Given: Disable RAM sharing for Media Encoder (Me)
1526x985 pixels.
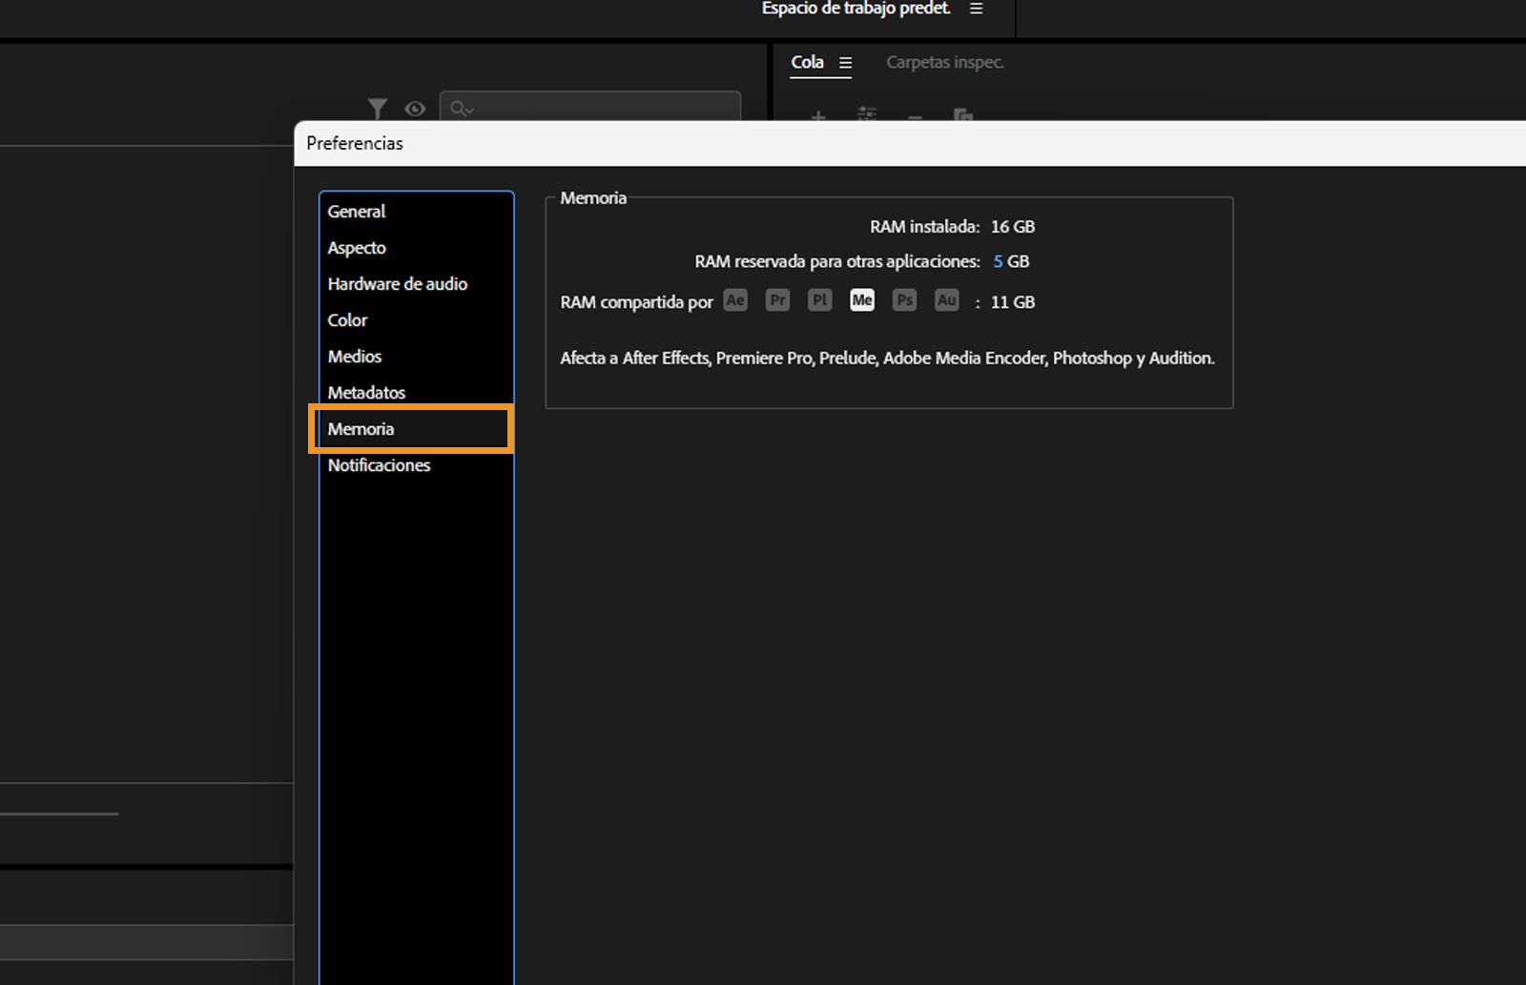Looking at the screenshot, I should [862, 299].
